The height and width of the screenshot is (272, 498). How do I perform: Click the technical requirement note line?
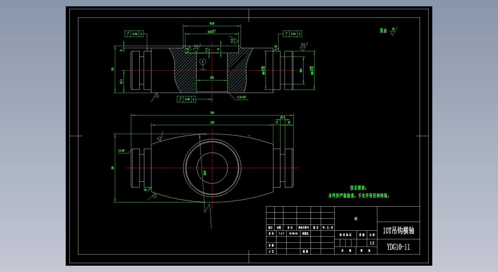pos(359,196)
